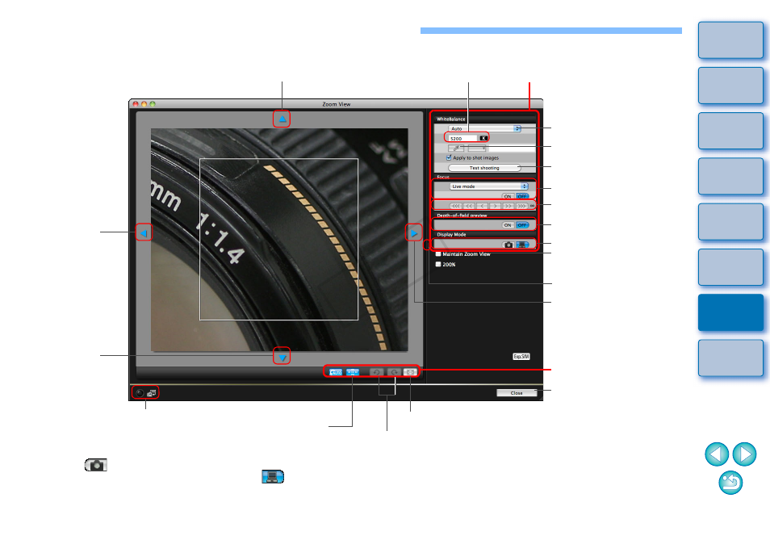Click the computer icon in the legend below
Image resolution: width=770 pixels, height=544 pixels.
click(273, 476)
